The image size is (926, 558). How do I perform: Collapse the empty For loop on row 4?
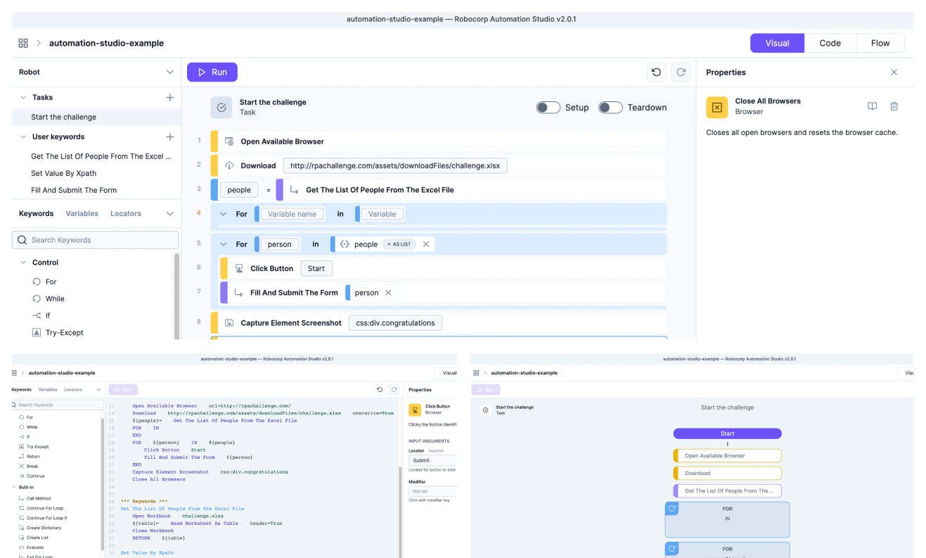point(224,214)
